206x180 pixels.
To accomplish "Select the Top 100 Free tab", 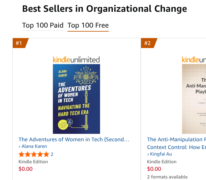I will coord(88,25).
